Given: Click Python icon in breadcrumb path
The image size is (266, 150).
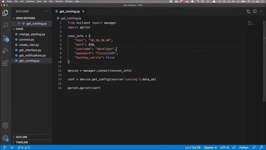Looking at the screenshot, I should pos(58,18).
